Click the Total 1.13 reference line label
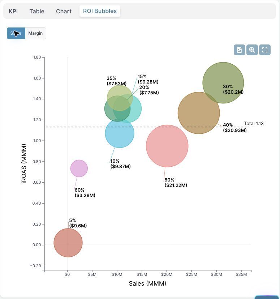Viewport: 280px width, 299px height. [254, 123]
